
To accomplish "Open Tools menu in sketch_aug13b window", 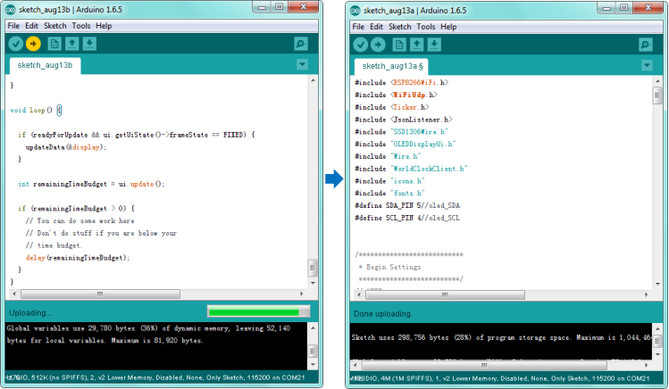I will pyautogui.click(x=81, y=26).
